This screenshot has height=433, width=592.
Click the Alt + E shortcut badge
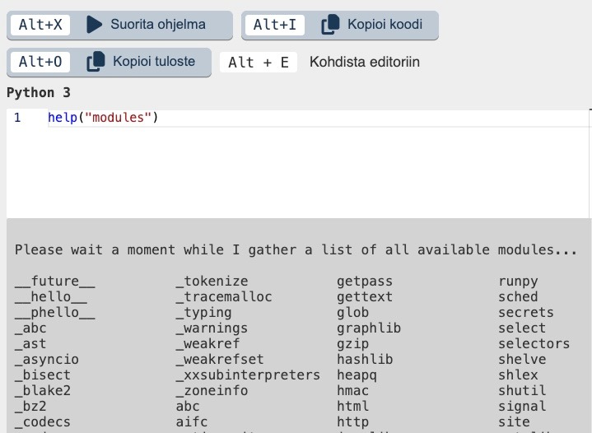(x=258, y=62)
